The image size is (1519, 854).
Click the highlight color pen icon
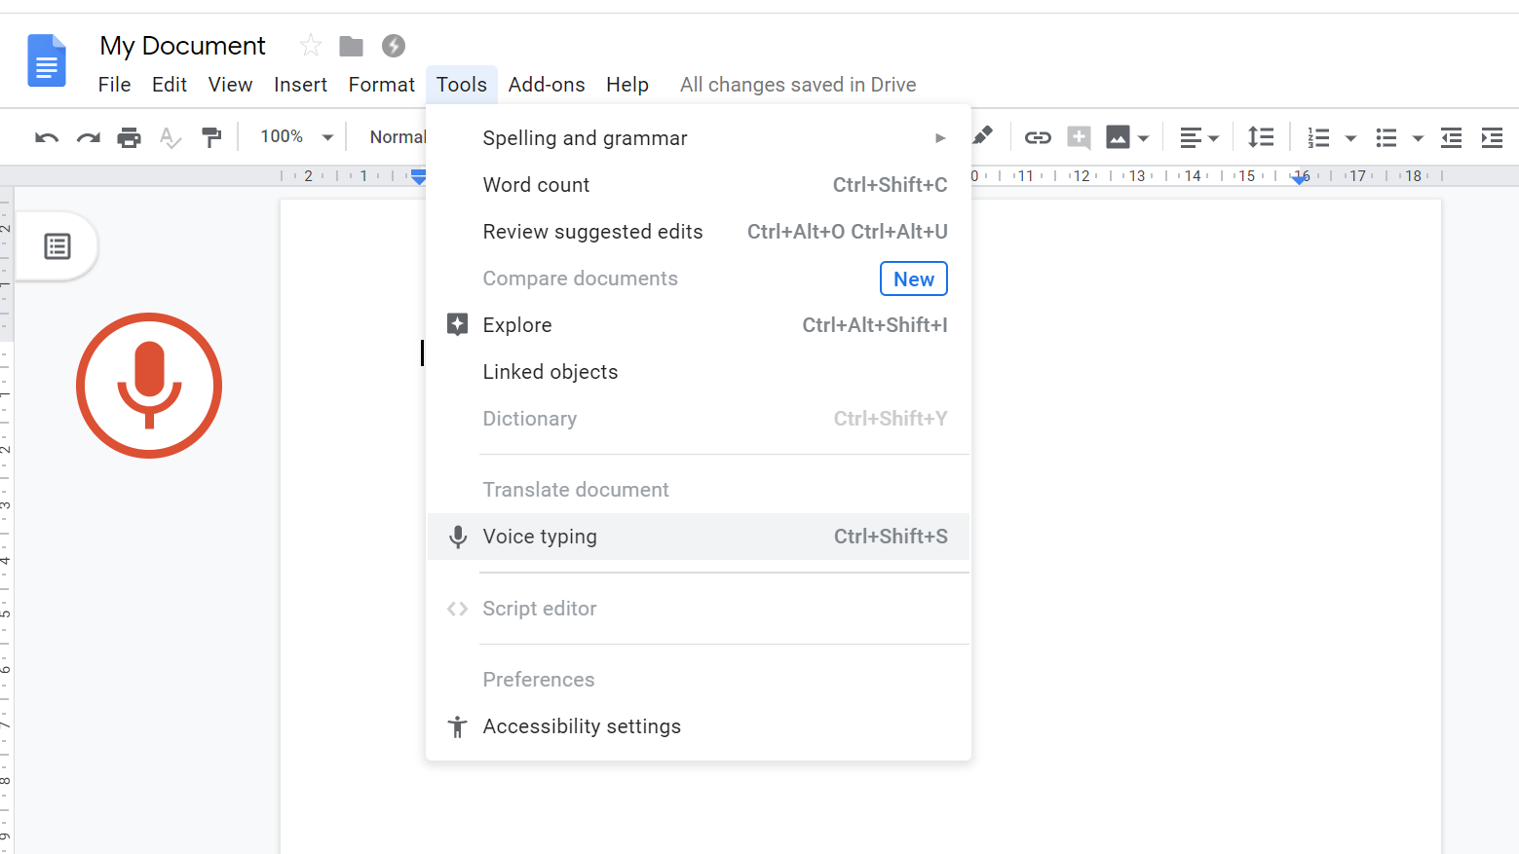(x=983, y=136)
